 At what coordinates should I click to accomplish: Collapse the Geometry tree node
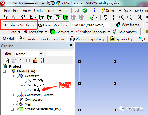[x=12, y=76]
